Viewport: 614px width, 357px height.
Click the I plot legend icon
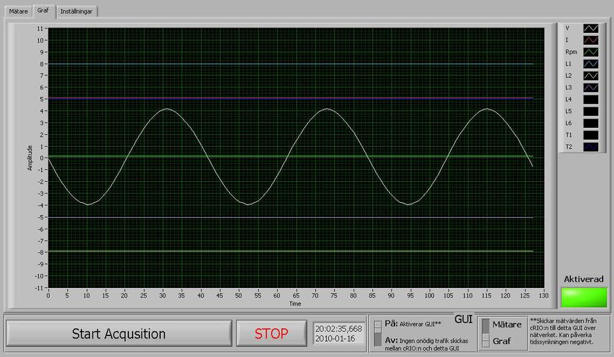click(591, 40)
